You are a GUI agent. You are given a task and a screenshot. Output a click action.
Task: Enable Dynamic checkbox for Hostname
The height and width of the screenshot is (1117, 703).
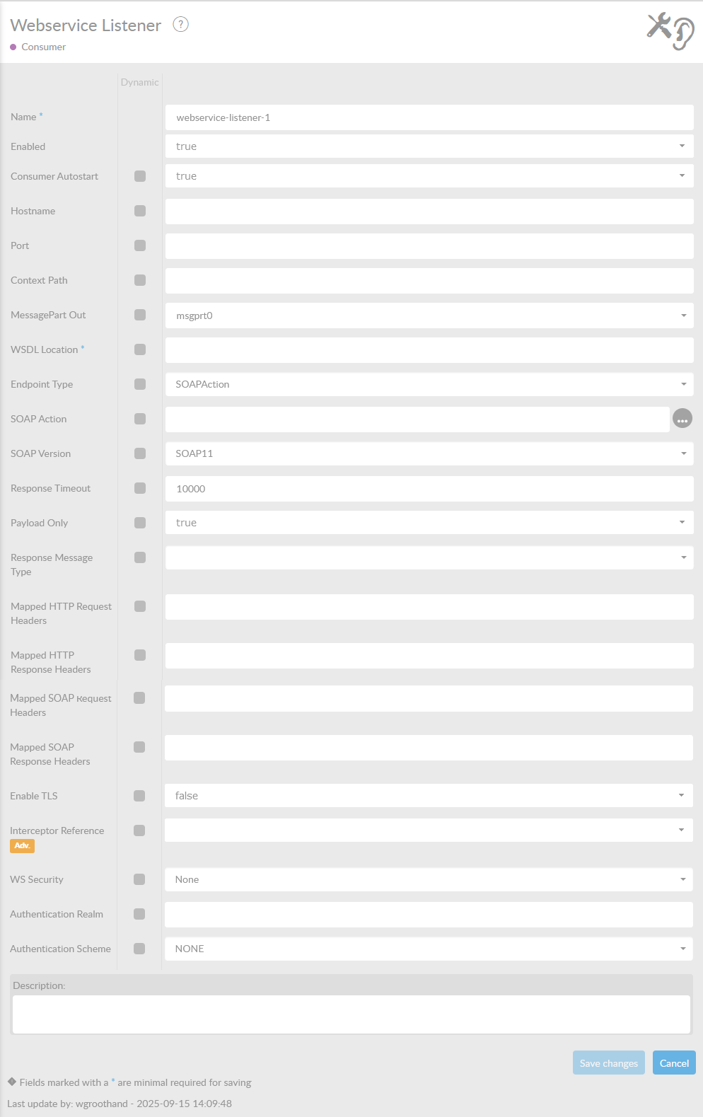tap(140, 211)
